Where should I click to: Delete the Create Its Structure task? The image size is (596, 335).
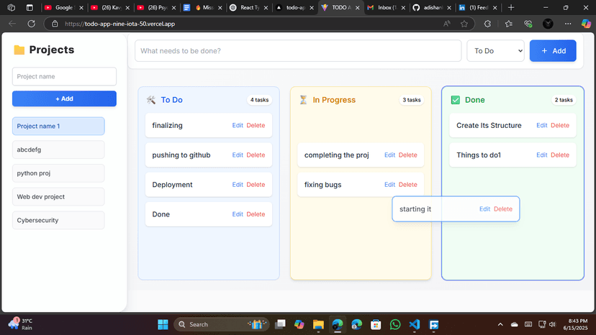pos(560,125)
